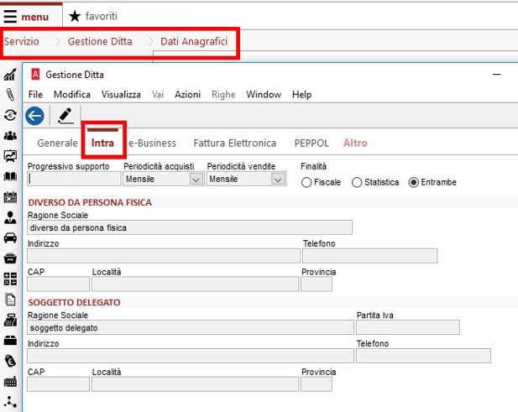The width and height of the screenshot is (518, 412).
Task: Open the Azioni menu
Action: pyautogui.click(x=188, y=95)
